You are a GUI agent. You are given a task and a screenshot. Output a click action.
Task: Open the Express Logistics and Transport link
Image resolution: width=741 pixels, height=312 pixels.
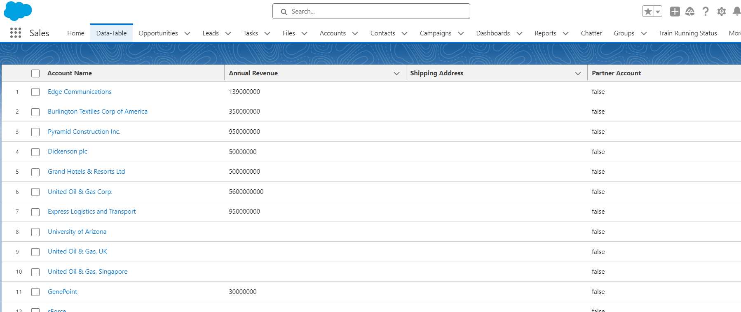click(x=91, y=212)
